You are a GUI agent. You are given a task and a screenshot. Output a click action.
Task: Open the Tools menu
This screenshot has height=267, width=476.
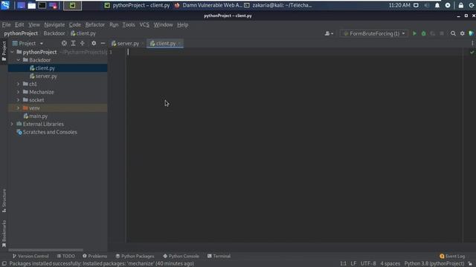129,24
